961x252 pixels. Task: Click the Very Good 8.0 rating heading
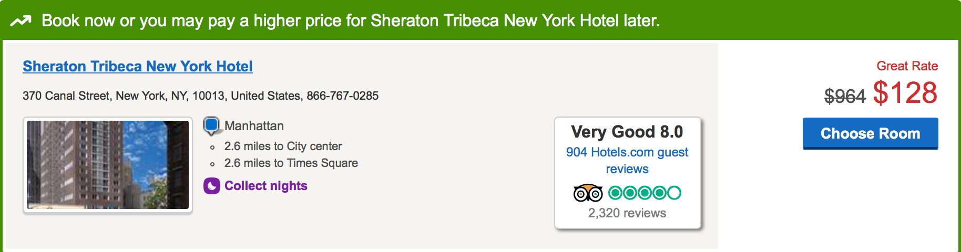(x=627, y=132)
